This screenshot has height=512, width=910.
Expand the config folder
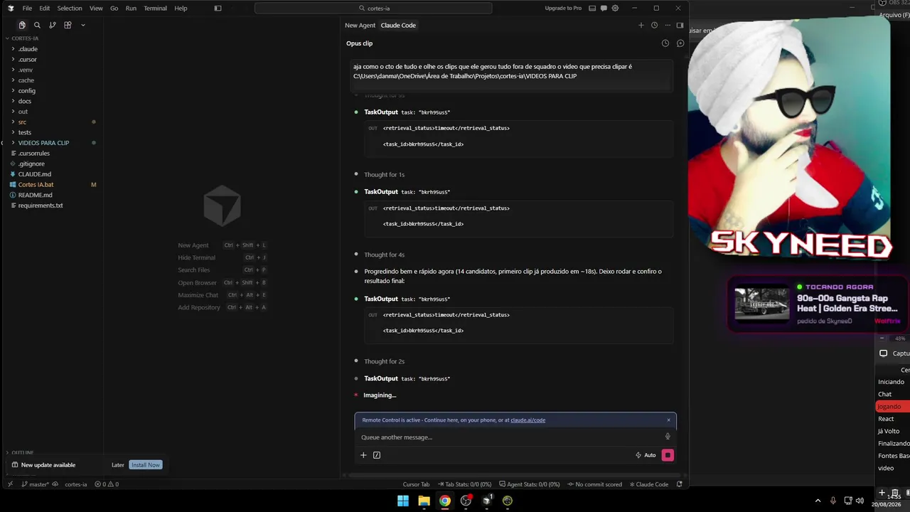pos(27,91)
